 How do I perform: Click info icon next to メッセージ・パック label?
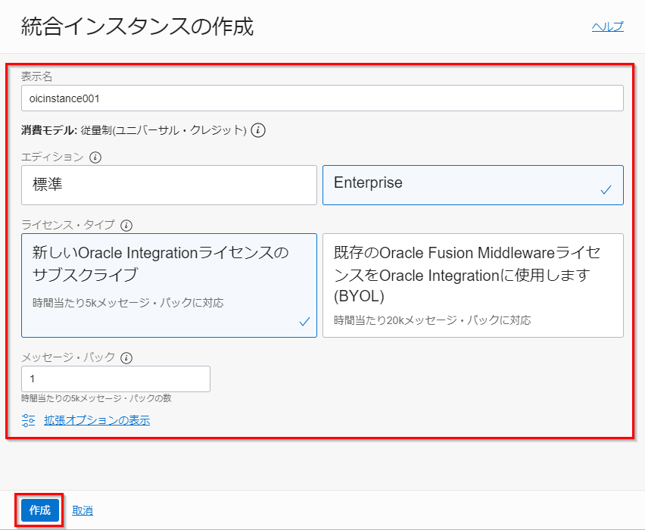pos(126,358)
